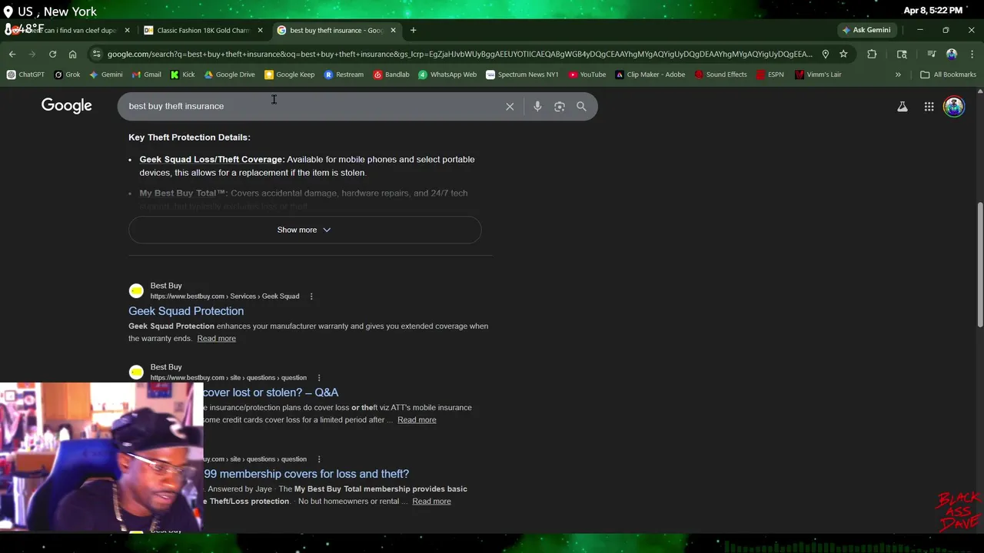The height and width of the screenshot is (553, 984).
Task: Open the Spectrum News NY1 bookmark
Action: (522, 75)
